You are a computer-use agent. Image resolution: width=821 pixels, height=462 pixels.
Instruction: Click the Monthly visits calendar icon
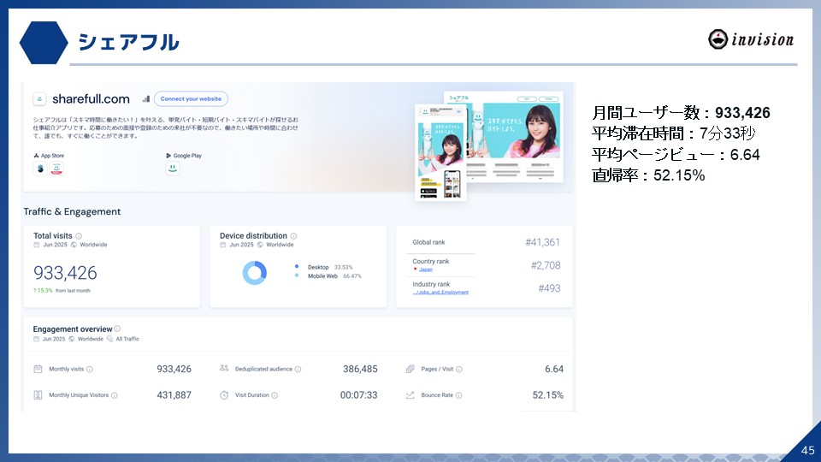[x=38, y=370]
